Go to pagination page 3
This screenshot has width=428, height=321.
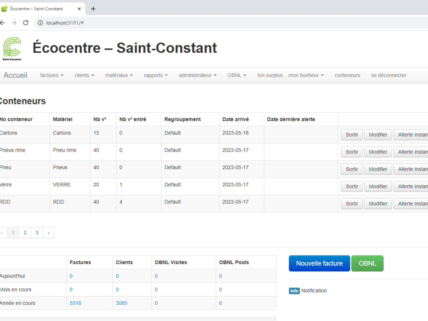[37, 232]
